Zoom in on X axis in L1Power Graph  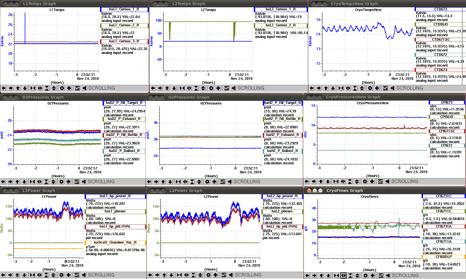point(32,275)
